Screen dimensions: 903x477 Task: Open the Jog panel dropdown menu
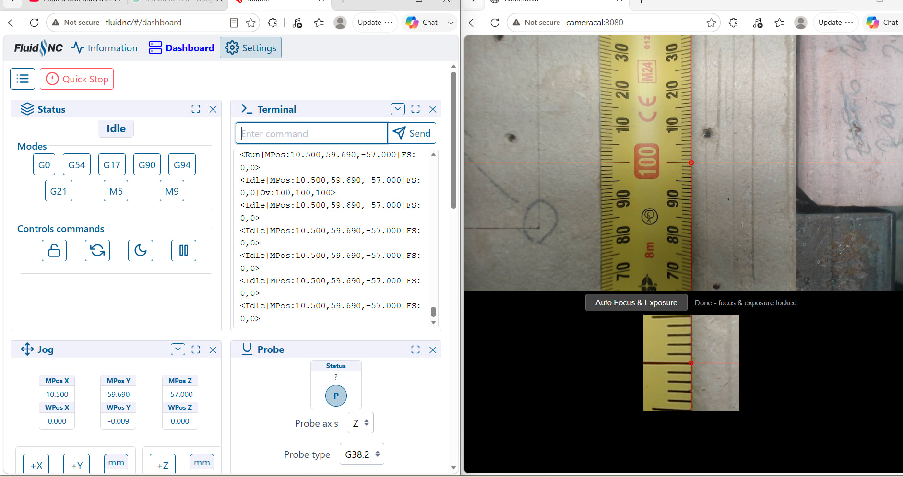click(178, 349)
